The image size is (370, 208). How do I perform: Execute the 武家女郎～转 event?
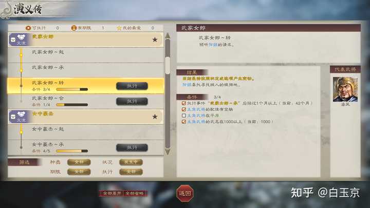132,86
